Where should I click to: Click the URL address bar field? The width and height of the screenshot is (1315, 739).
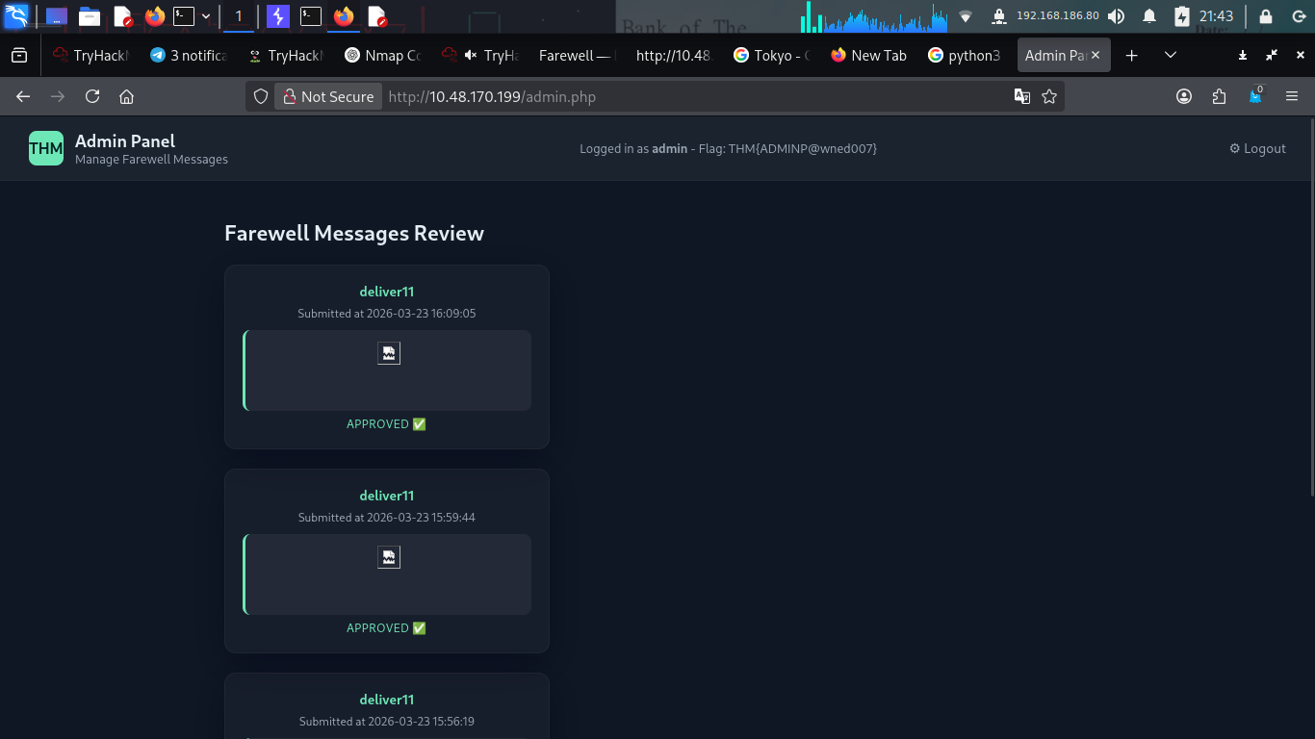pyautogui.click(x=693, y=96)
